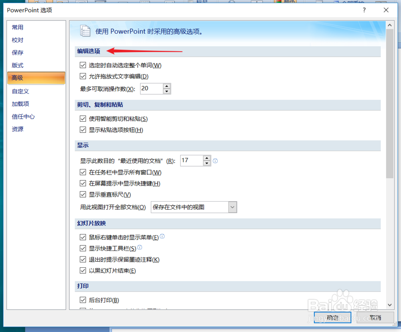Screen dimensions: 401x332
Task: Select the 资源 (Resources) category
Action: 36,129
